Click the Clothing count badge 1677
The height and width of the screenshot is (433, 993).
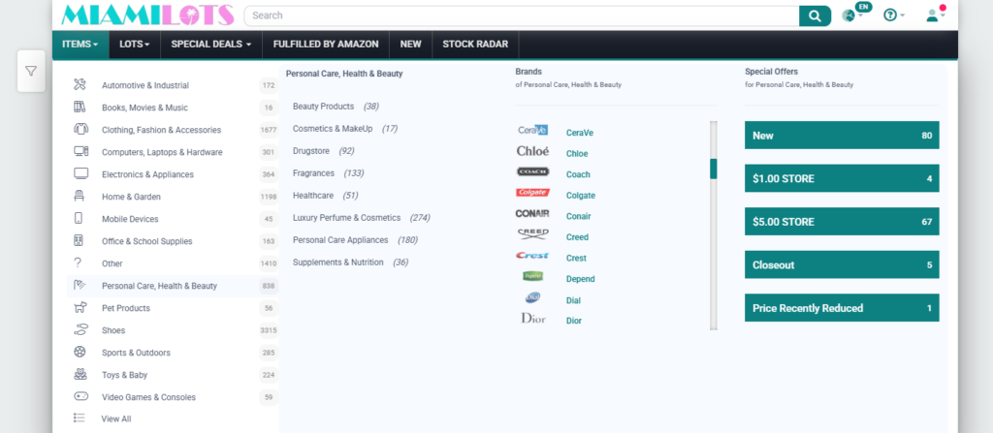click(269, 130)
